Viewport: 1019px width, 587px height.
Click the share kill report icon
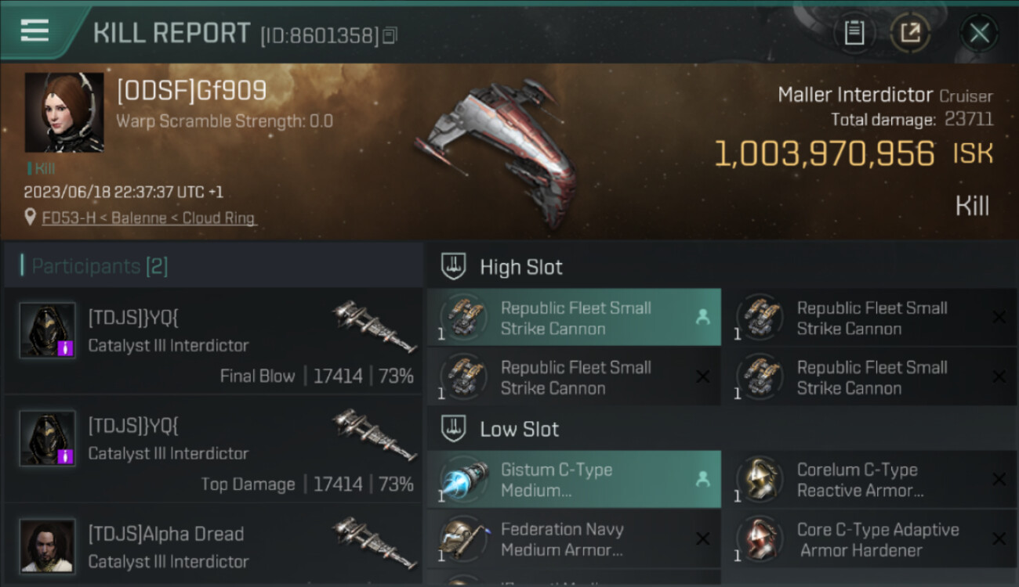910,33
